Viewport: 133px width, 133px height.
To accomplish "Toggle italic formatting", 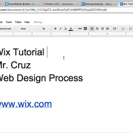I will tap(60, 28).
